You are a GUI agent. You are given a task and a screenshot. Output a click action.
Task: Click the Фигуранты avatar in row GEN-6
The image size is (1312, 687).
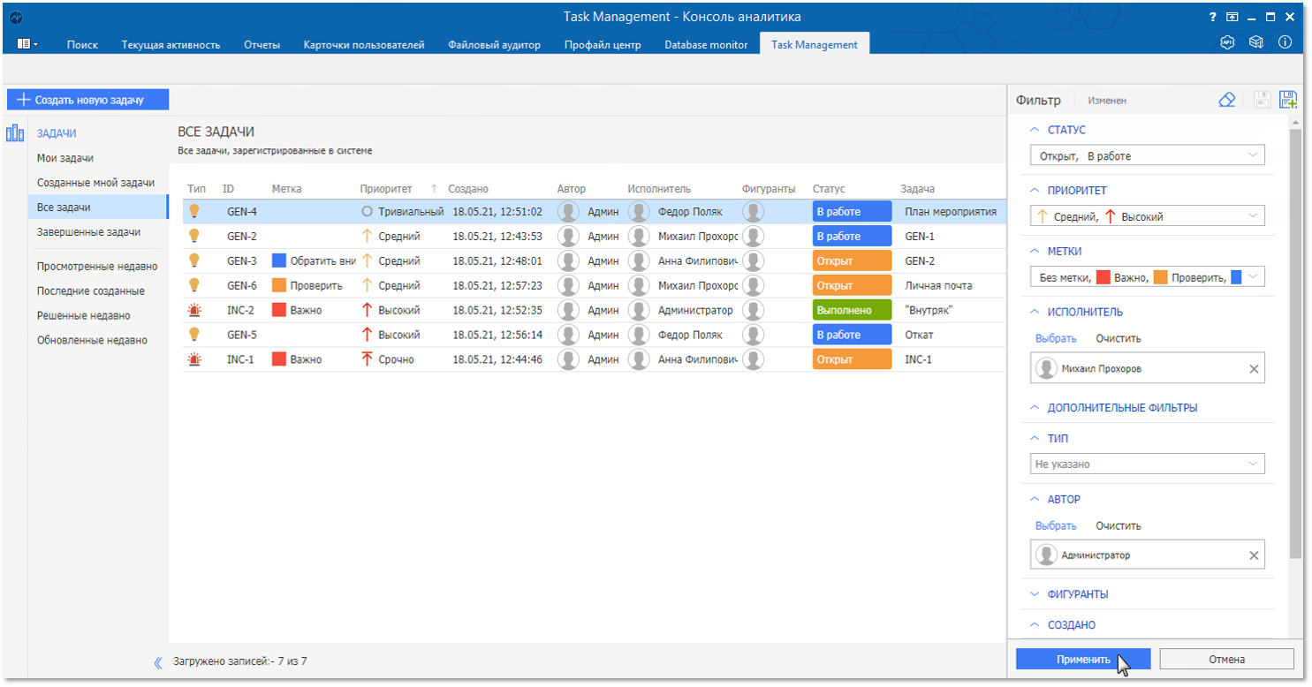753,285
